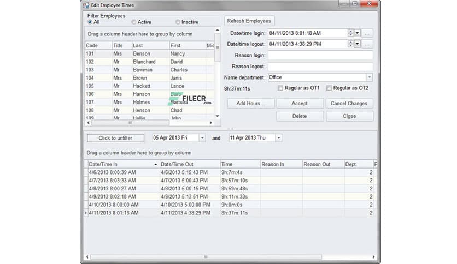Select the All filter radio button
Viewport: 457px width, 264px height.
coord(90,22)
